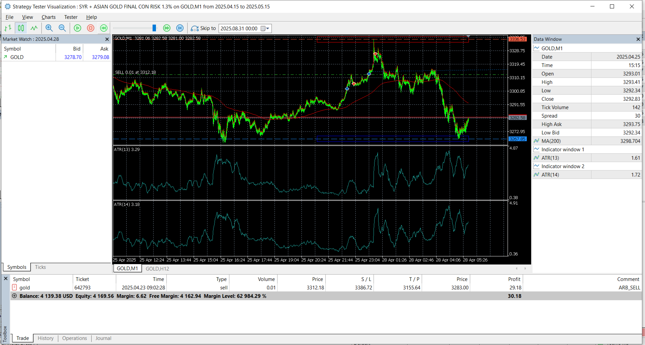This screenshot has height=345, width=645.
Task: Click the Tick Volume row in Data Window
Action: click(587, 107)
